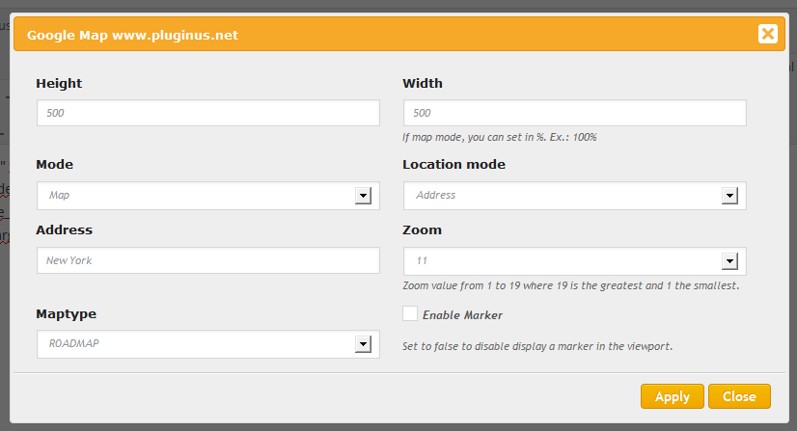797x431 pixels.
Task: Open the Mode dropdown showing Map
Action: click(207, 196)
